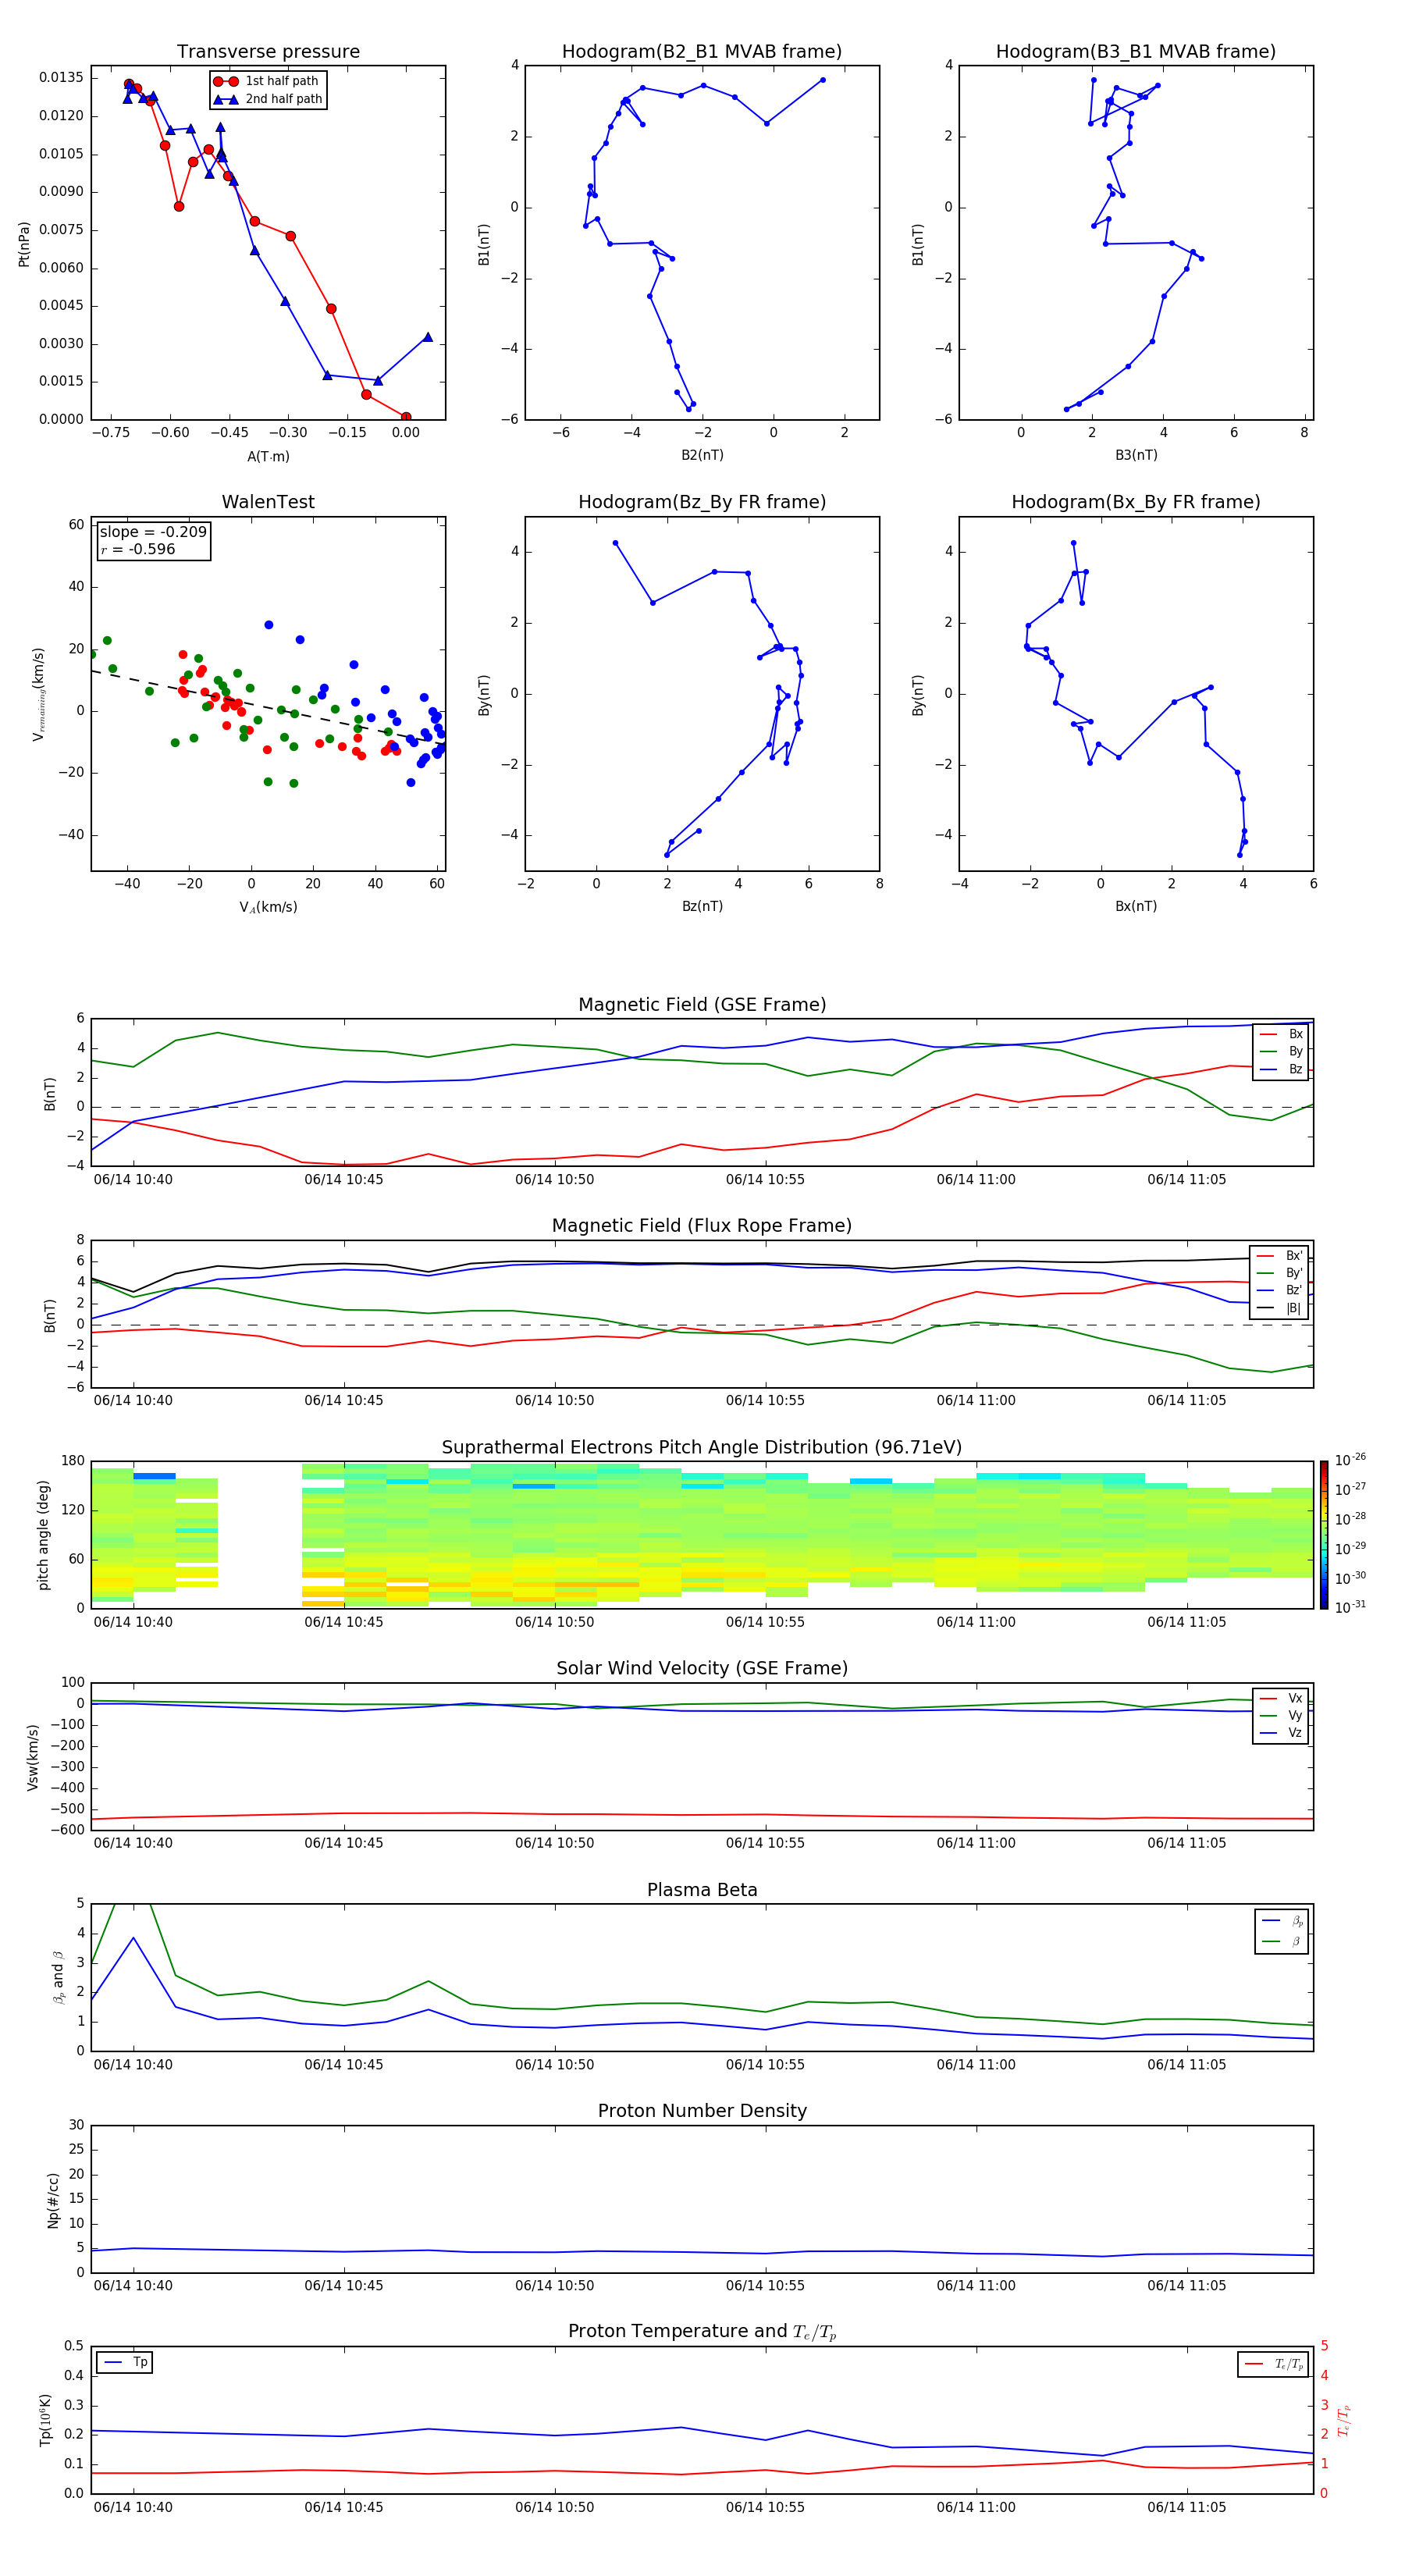Click the 'Np(#/cc)' axis label

click(x=54, y=2200)
